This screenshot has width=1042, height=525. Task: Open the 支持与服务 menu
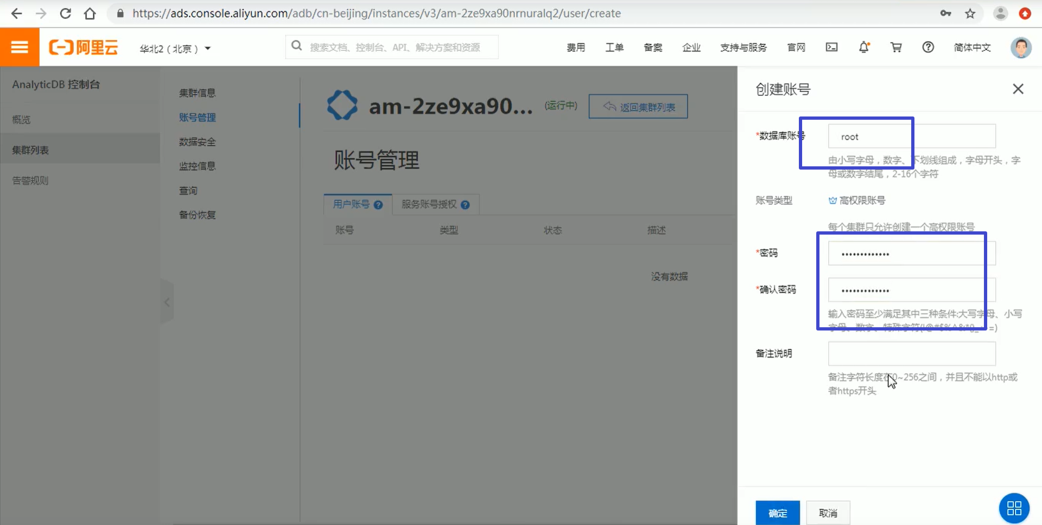click(744, 48)
